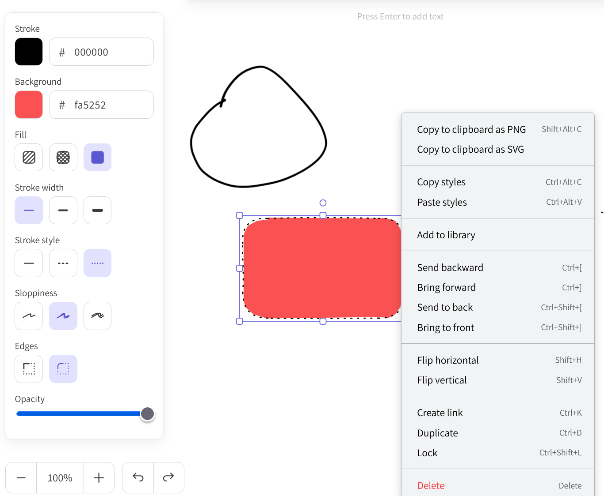Screen dimensions: 604x496
Task: Click Copy to clipboard as PNG
Action: [x=471, y=129]
